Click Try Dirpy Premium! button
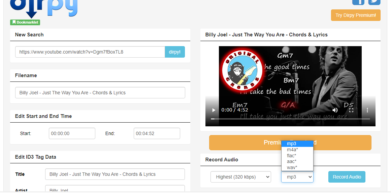Viewport: 391px width, 193px height. [356, 15]
